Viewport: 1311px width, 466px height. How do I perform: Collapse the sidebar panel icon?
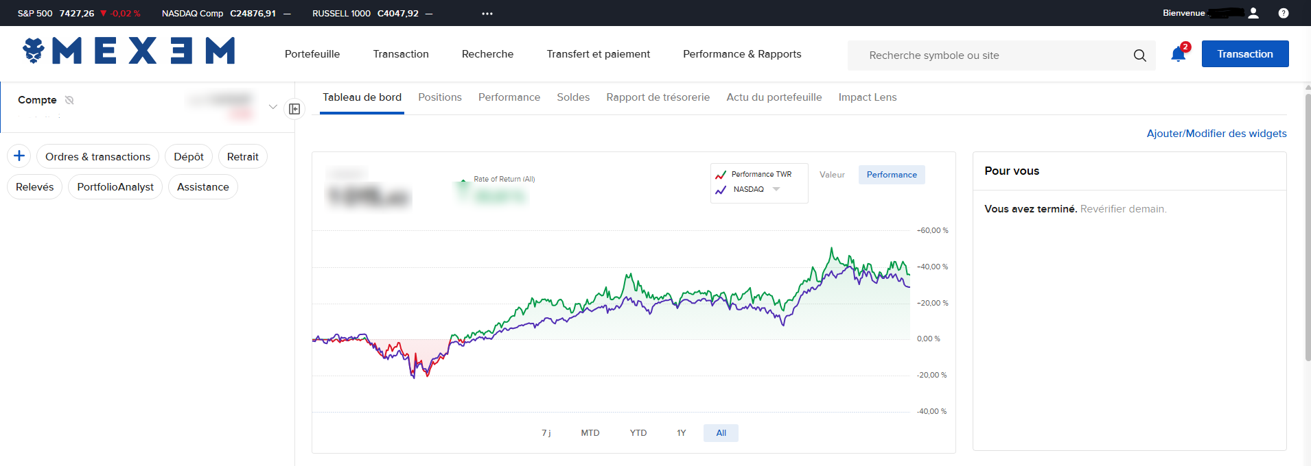294,109
